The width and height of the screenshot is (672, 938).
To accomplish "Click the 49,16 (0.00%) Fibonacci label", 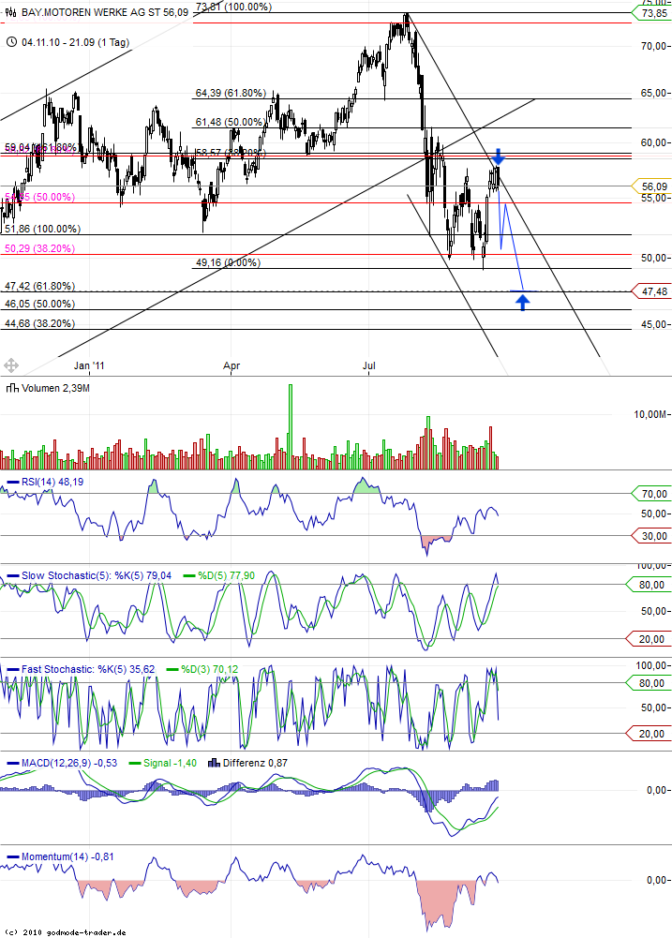I will pyautogui.click(x=228, y=262).
